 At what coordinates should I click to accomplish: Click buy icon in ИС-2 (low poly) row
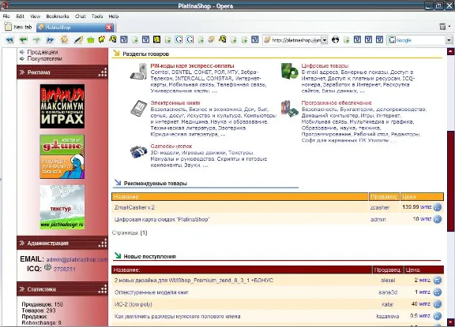tap(438, 304)
